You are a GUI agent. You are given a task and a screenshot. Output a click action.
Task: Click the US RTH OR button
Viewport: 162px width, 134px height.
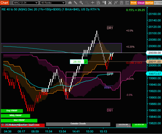139,125
